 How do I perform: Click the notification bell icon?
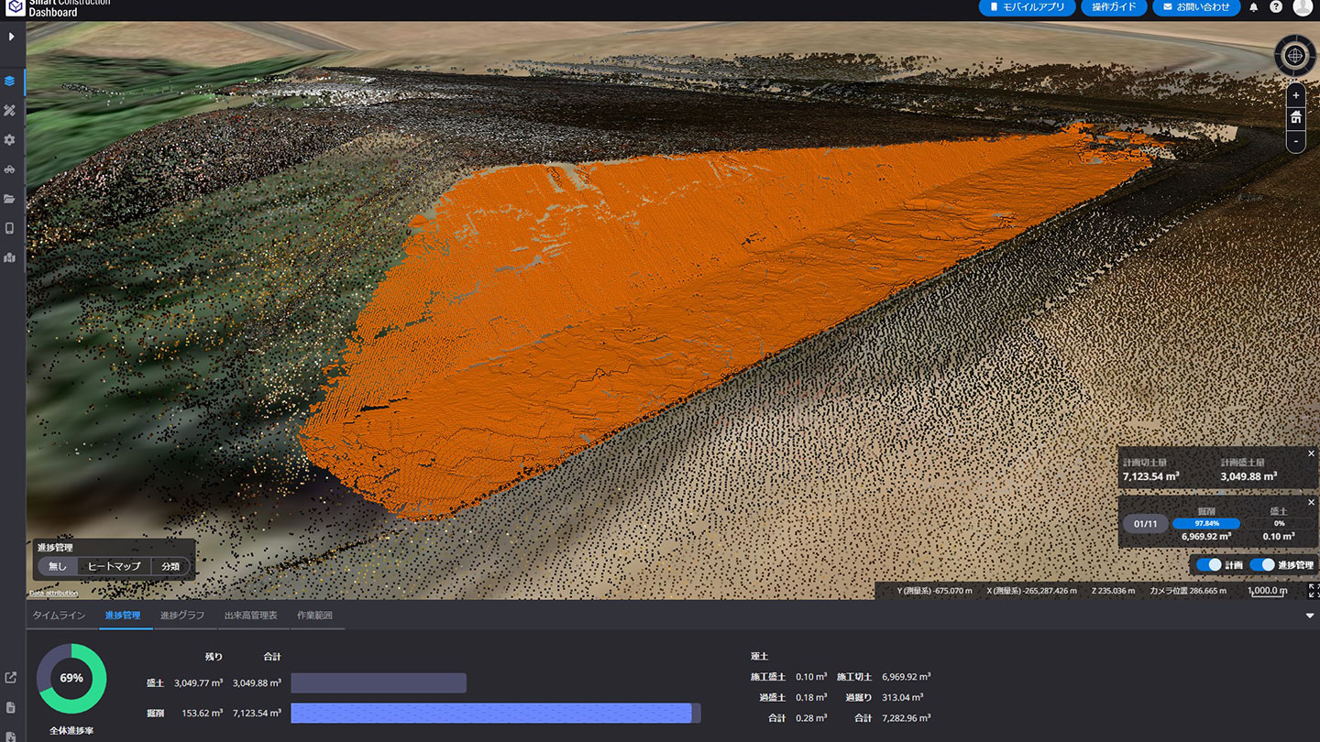(1254, 7)
